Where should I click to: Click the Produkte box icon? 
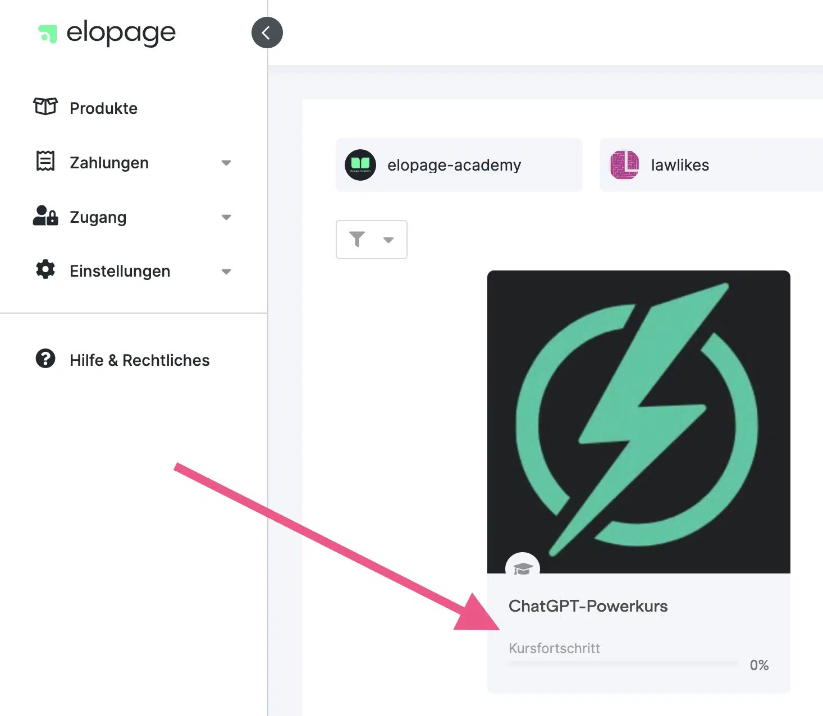45,106
